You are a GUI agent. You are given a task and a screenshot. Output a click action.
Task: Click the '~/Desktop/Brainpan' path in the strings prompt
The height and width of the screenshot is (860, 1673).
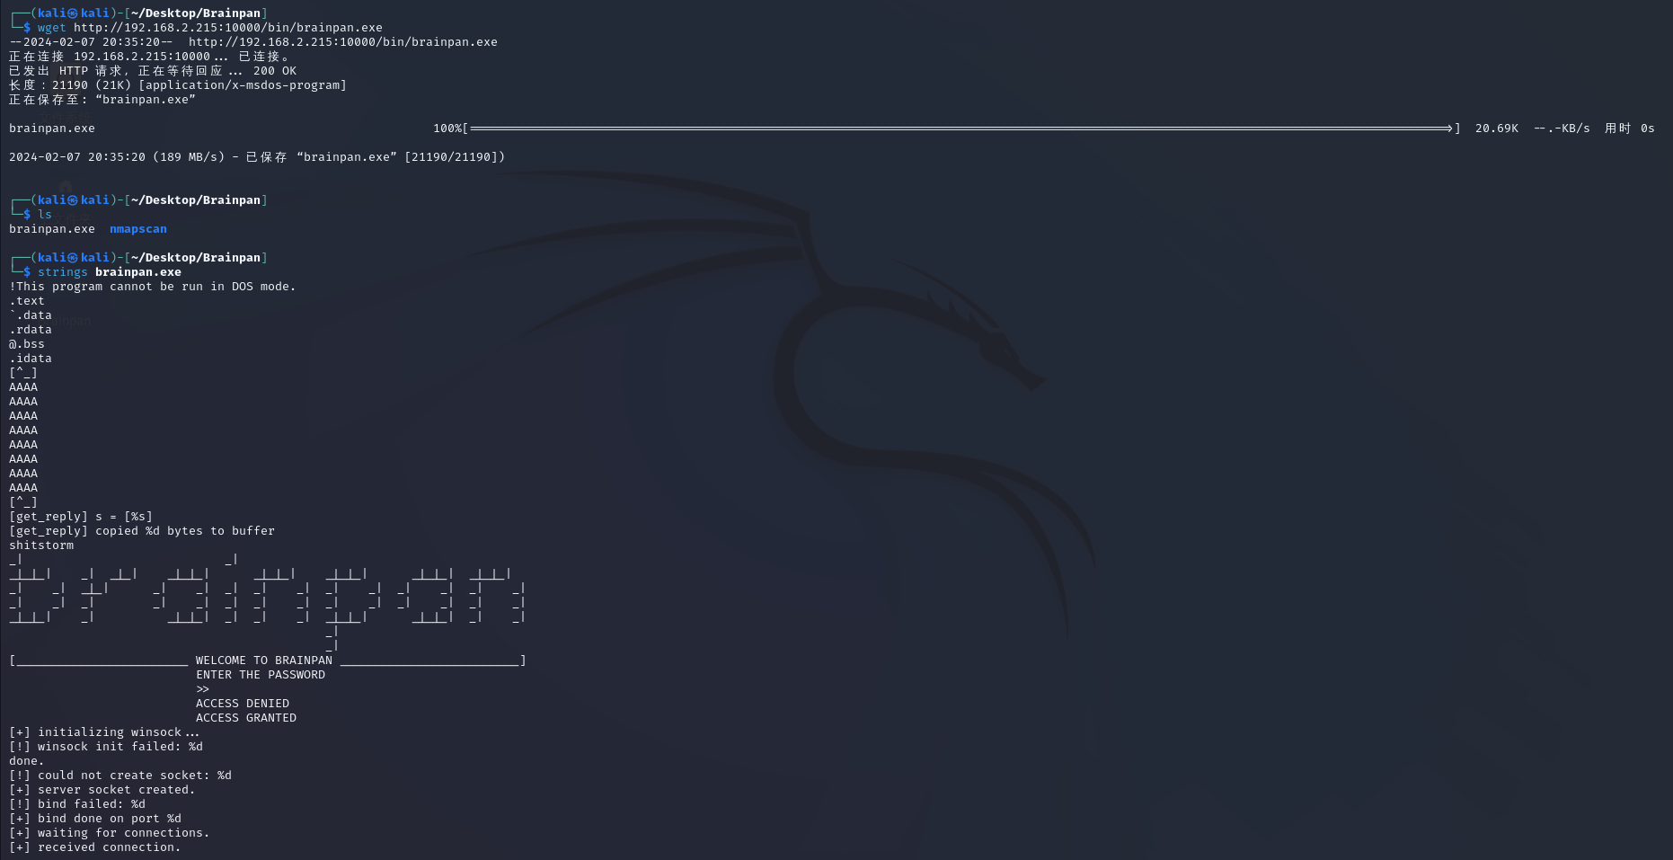196,258
